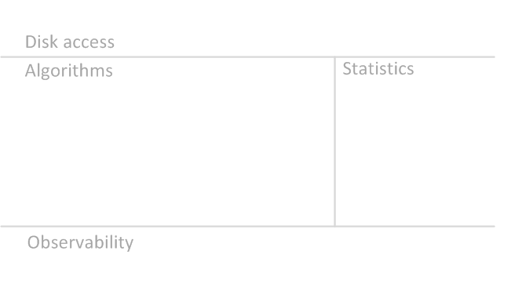The height and width of the screenshot is (302, 511).
Task: Click the horizontal line below Disk access
Action: [x=248, y=57]
